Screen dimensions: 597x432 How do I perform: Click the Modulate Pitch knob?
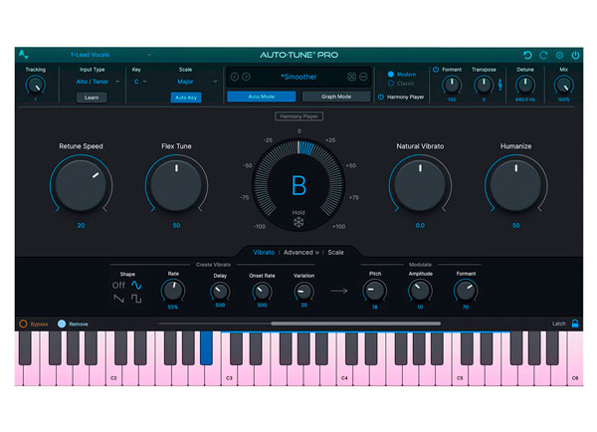pyautogui.click(x=375, y=291)
